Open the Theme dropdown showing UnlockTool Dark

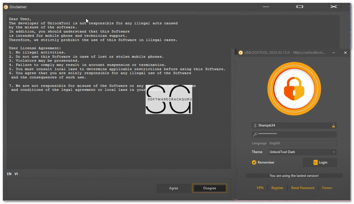303,152
